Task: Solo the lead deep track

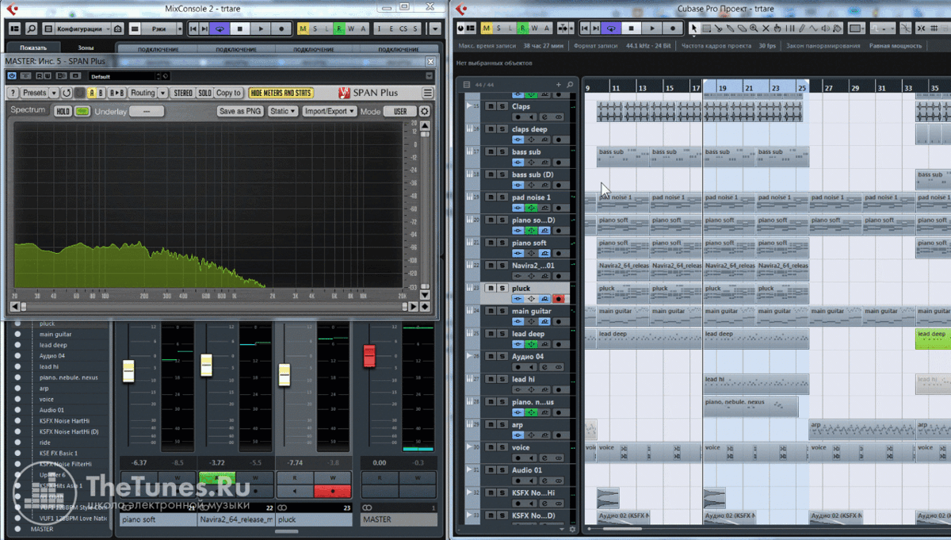Action: (x=502, y=334)
